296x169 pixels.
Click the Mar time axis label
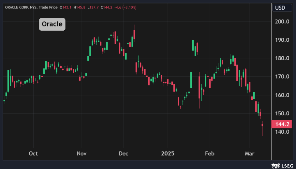point(250,154)
